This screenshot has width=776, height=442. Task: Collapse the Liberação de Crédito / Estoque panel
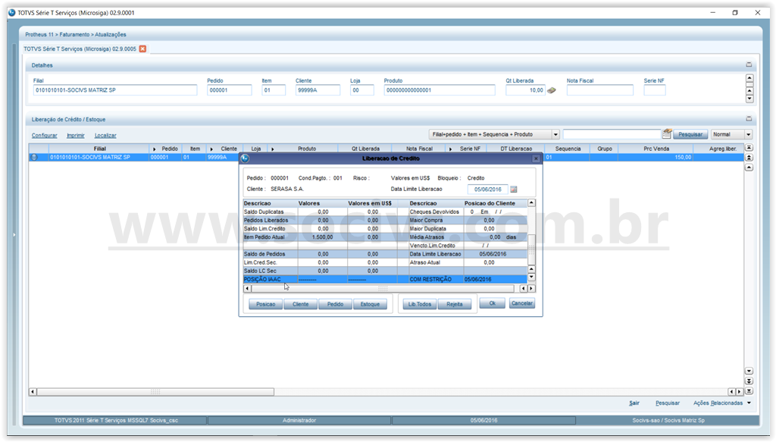coord(749,119)
